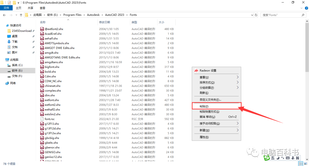Image resolution: width=309 pixels, height=166 pixels.
Task: Switch to details view icon in status bar
Action: coord(301,164)
